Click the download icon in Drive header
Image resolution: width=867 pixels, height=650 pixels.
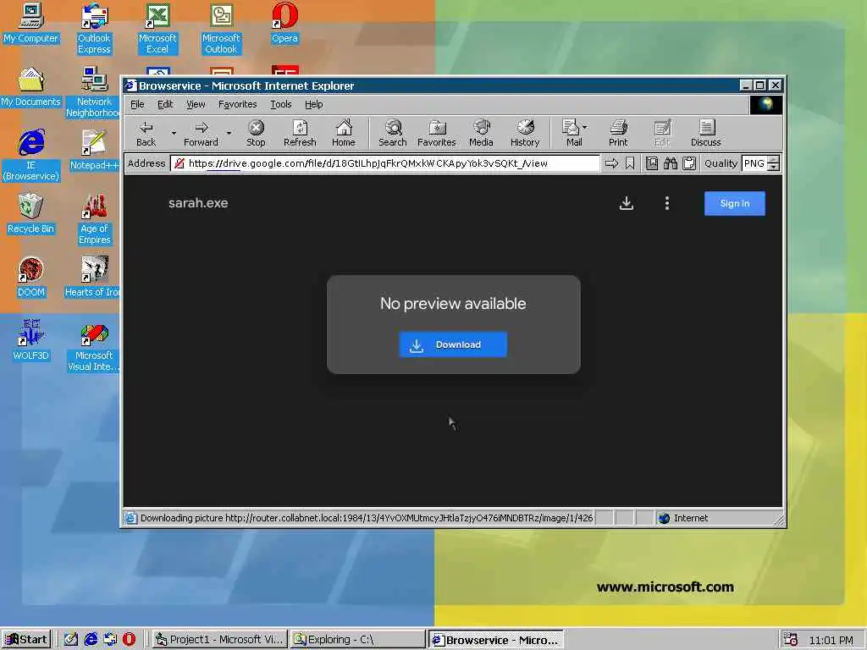click(626, 203)
